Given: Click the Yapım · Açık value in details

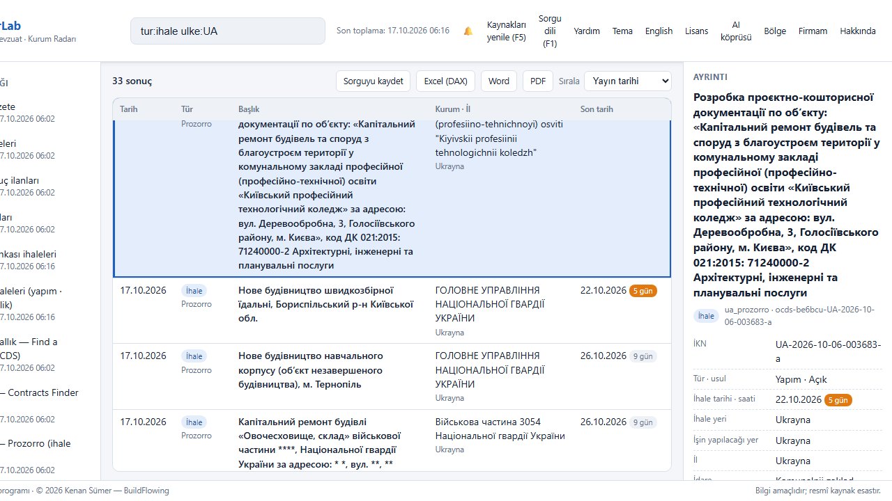Looking at the screenshot, I should pyautogui.click(x=801, y=380).
